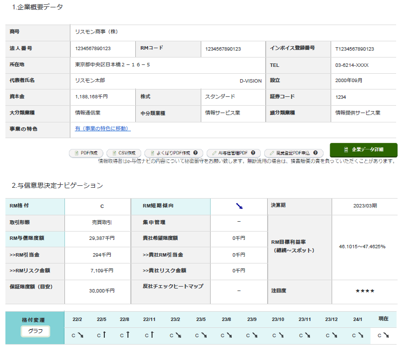Open the AI与信管理PDF tool
The height and width of the screenshot is (350, 402).
(x=234, y=153)
